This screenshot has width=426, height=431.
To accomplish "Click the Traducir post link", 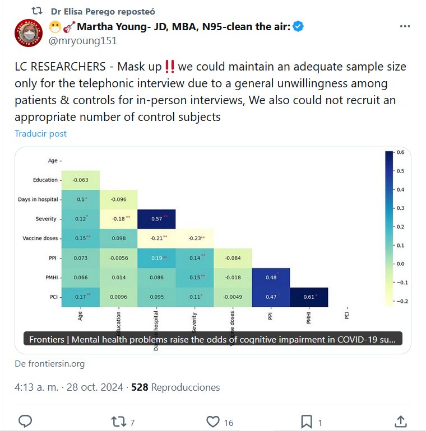I will click(40, 133).
